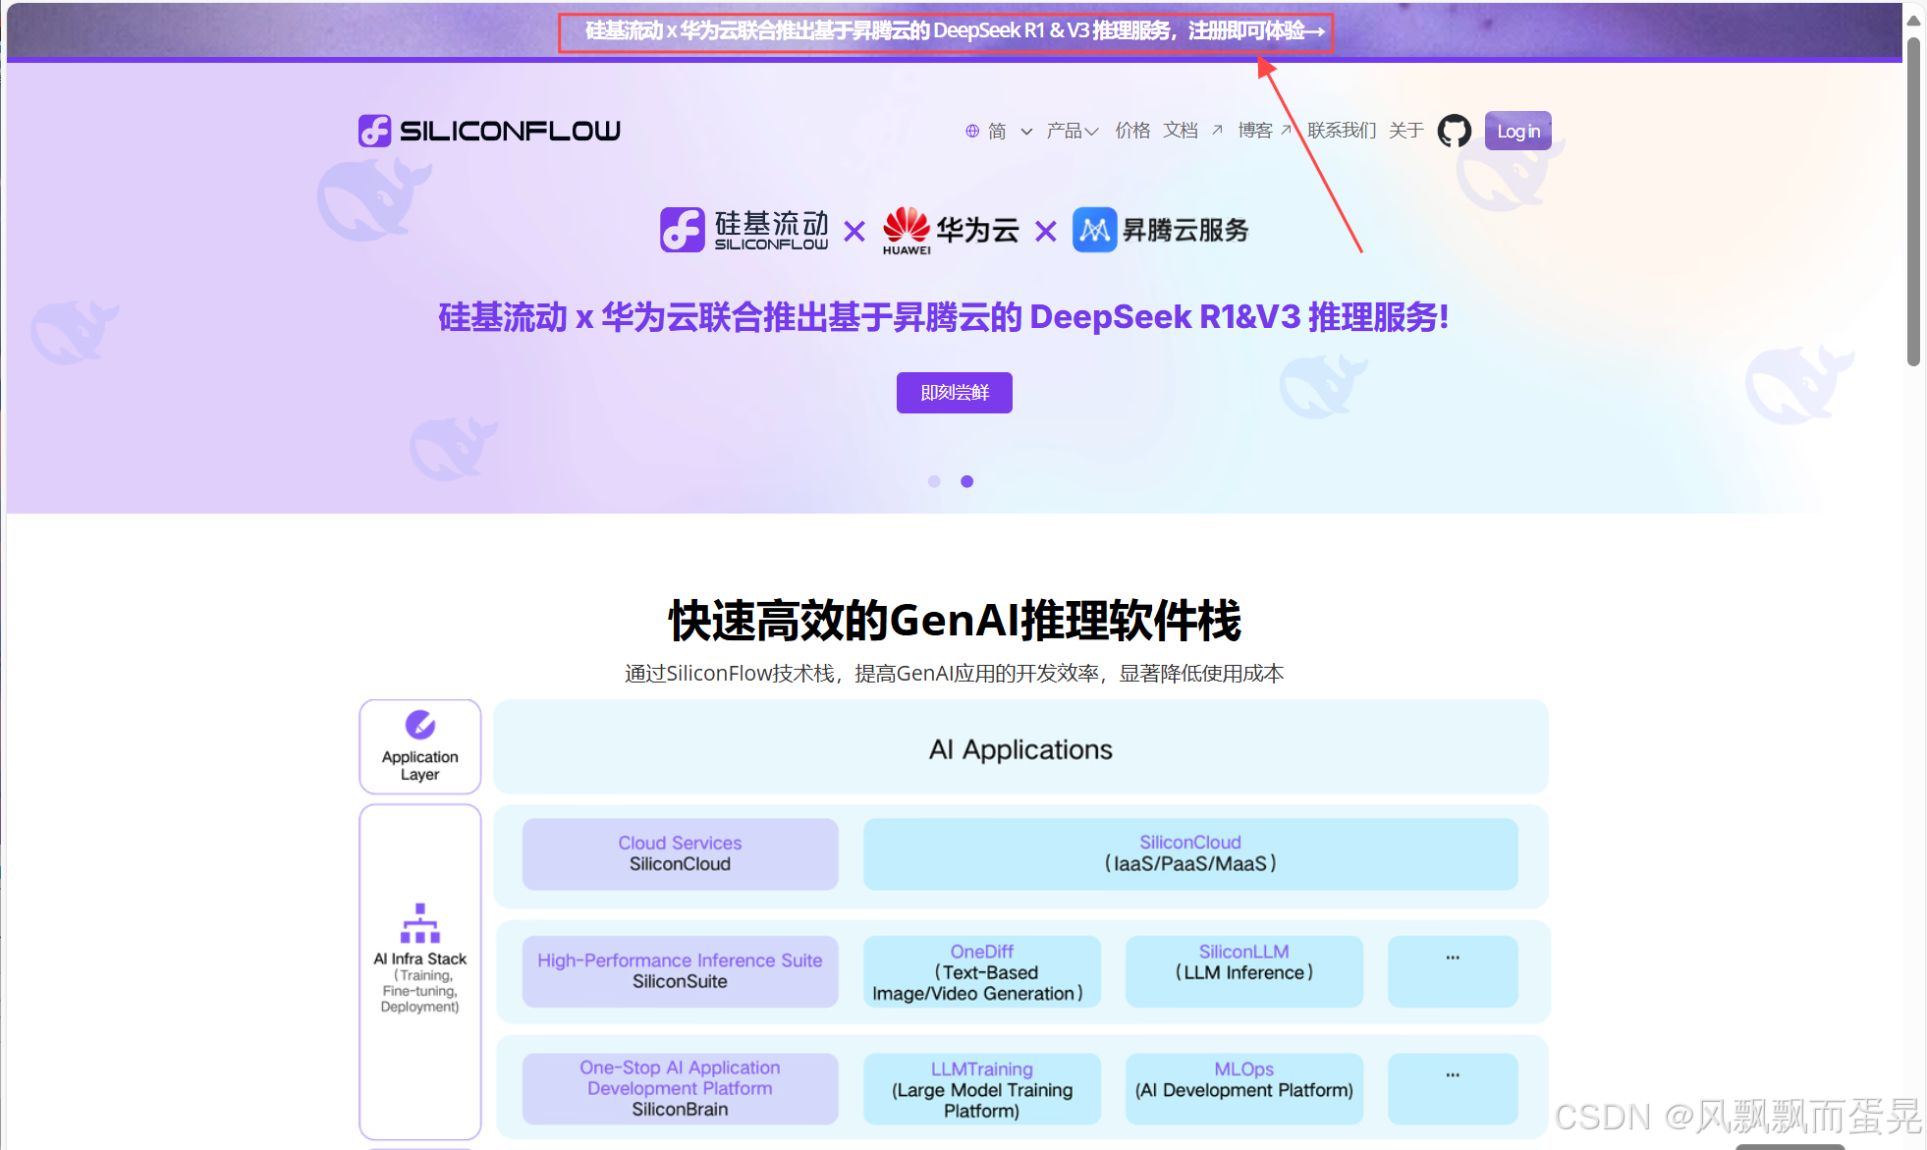1927x1150 pixels.
Task: Click the AI Infra Stack icon
Action: 420,923
